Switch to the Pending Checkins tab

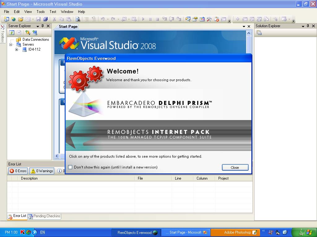click(44, 216)
